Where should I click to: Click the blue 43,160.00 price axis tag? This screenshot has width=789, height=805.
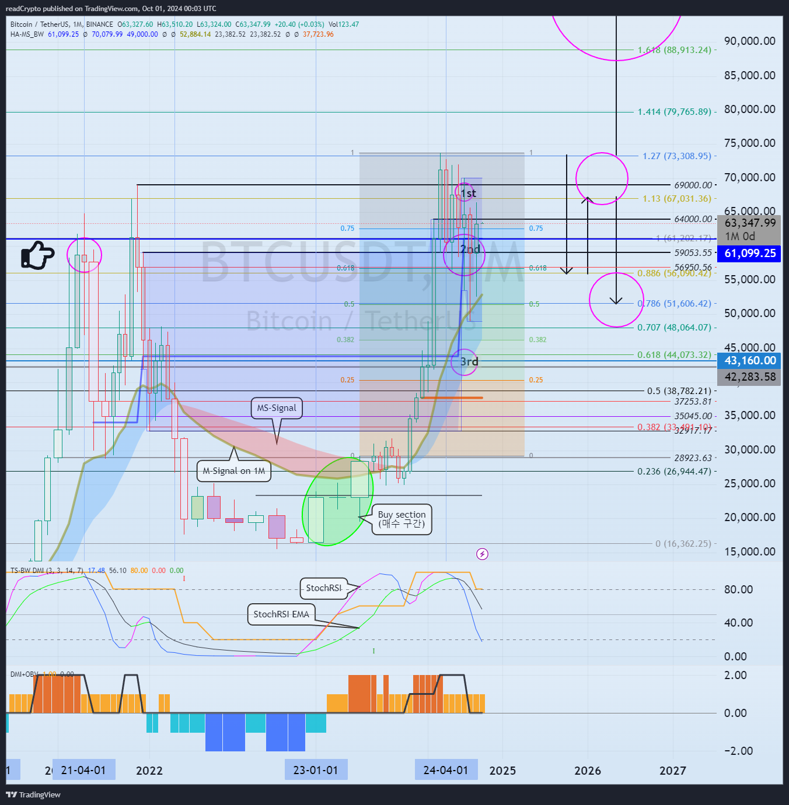[749, 361]
